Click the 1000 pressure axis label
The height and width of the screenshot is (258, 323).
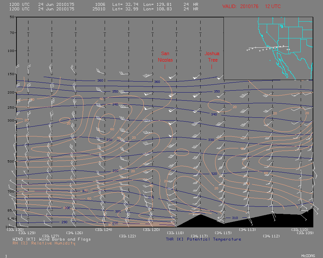(x=10, y=226)
